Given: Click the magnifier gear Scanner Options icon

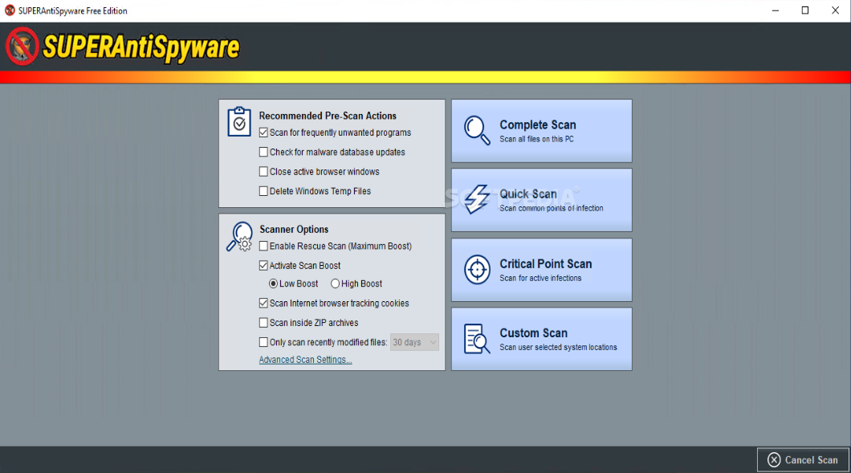Looking at the screenshot, I should tap(239, 237).
